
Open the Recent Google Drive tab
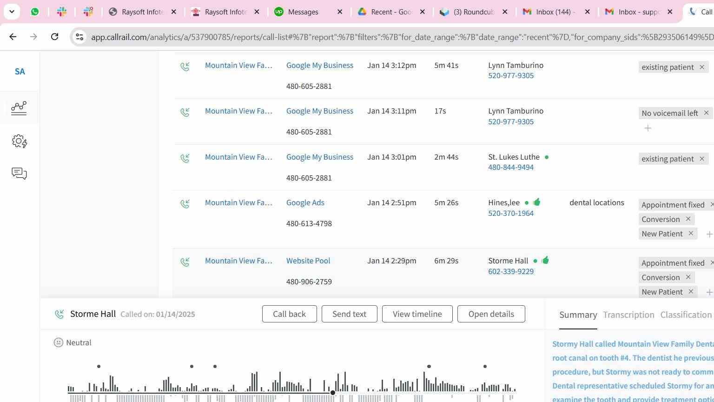[391, 12]
